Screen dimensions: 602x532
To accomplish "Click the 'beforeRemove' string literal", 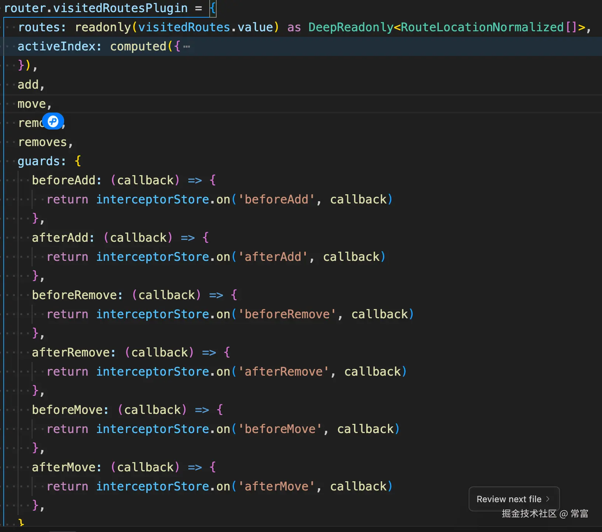I will (x=287, y=314).
